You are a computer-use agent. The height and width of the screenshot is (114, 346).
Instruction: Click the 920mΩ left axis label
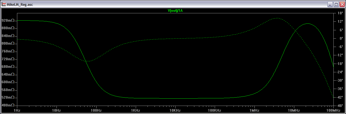point(8,20)
